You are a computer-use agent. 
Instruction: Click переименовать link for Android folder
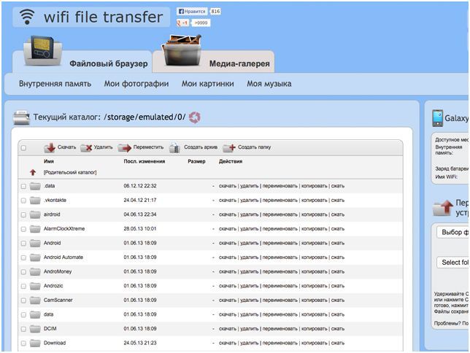[280, 243]
